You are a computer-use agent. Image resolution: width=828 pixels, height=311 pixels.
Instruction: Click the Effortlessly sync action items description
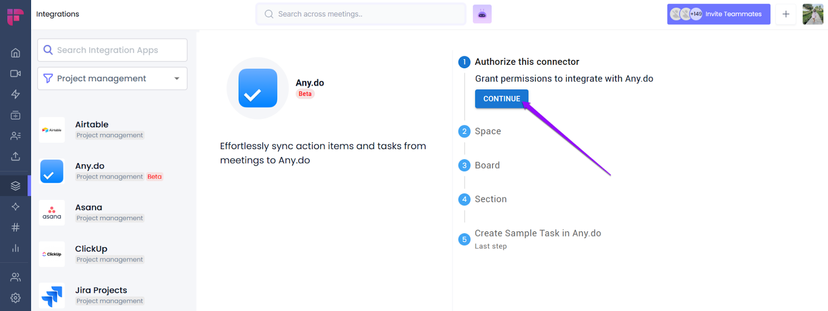pos(323,153)
